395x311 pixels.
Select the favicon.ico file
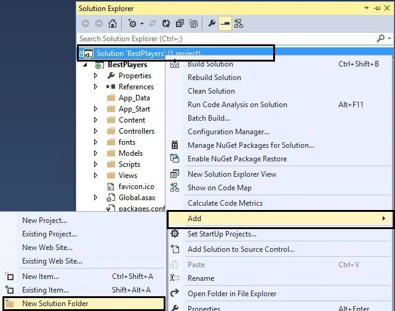coord(137,187)
